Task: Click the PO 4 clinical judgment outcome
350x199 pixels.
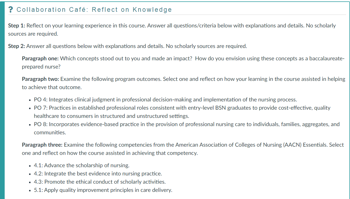Action: click(x=165, y=99)
